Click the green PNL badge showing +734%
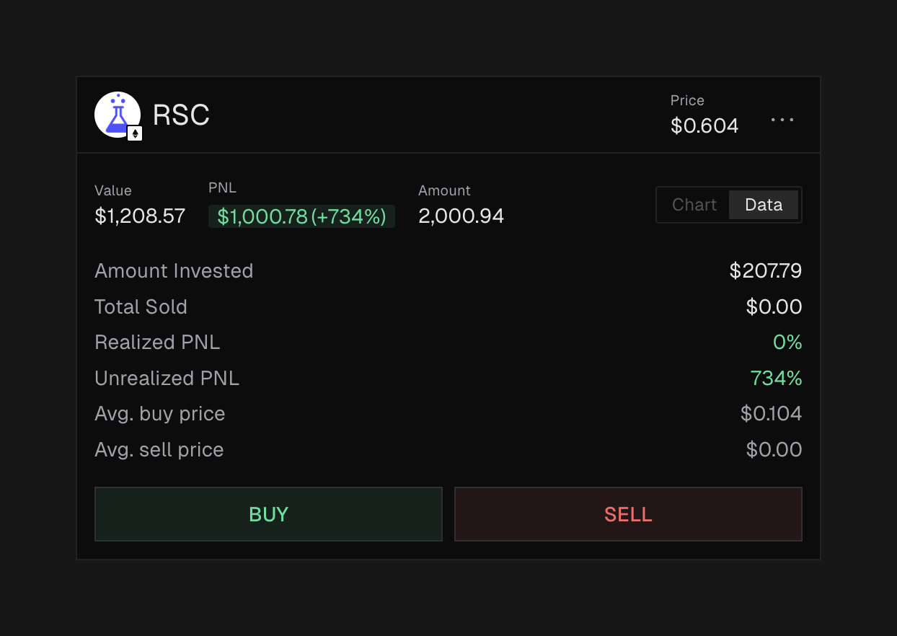Image resolution: width=897 pixels, height=636 pixels. [x=301, y=216]
